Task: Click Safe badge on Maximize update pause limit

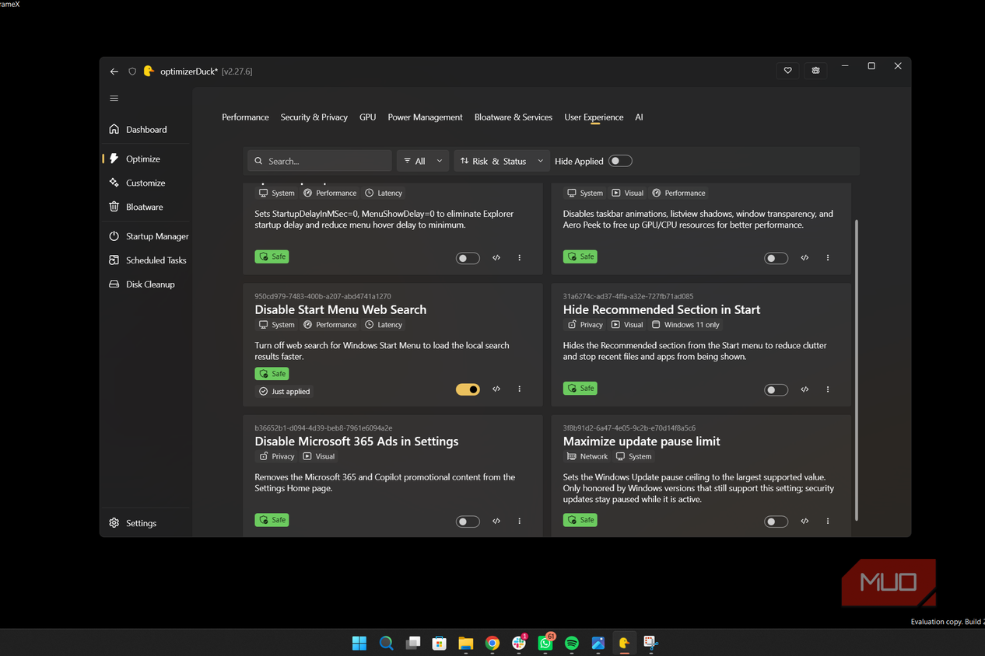Action: (x=580, y=520)
